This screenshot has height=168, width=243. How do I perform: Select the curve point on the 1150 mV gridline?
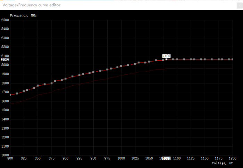pos(205,59)
